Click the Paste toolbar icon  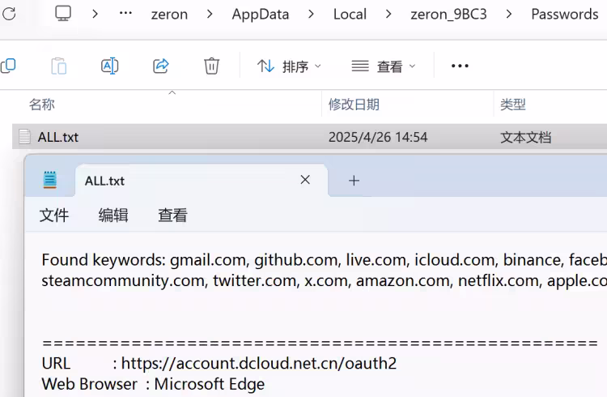click(x=59, y=66)
